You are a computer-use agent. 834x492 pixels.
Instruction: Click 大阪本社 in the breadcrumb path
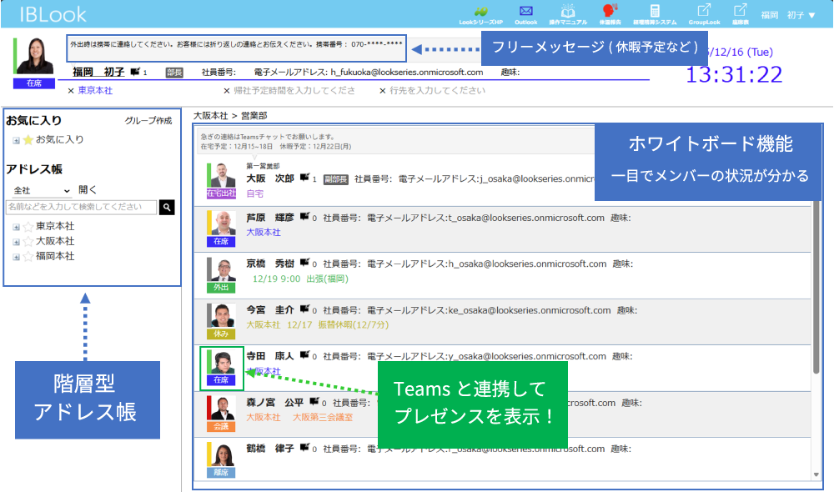[x=210, y=115]
